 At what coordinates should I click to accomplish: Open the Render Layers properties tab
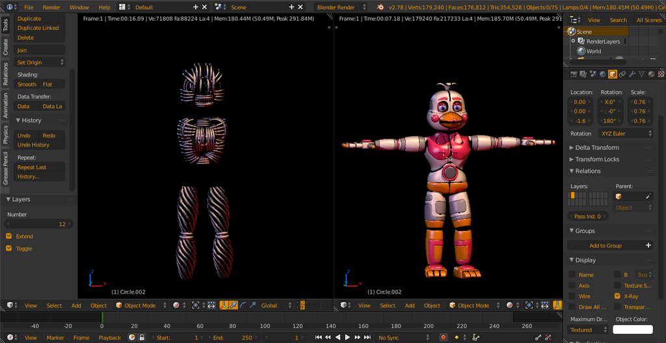point(583,74)
